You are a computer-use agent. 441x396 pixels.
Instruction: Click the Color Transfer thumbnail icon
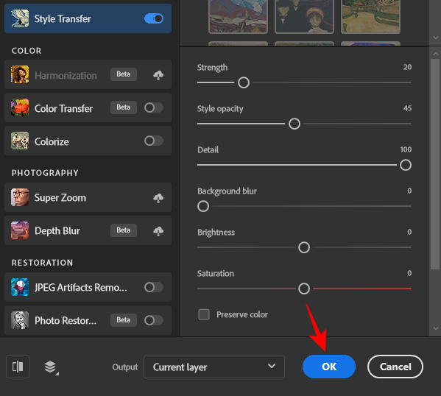[x=20, y=107]
